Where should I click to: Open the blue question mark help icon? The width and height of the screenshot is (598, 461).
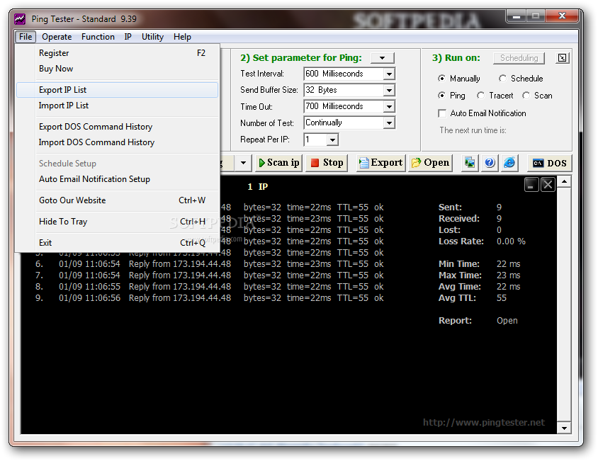point(490,163)
